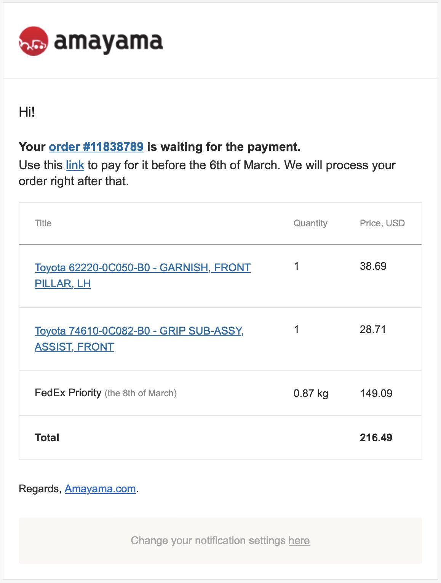Select the 149.09 shipping cost
The image size is (441, 583).
pos(376,393)
